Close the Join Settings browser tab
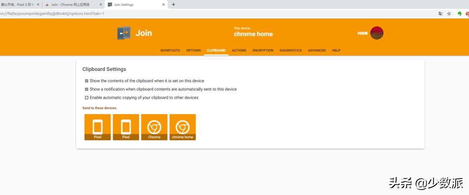Image resolution: width=469 pixels, height=195 pixels. point(163,5)
